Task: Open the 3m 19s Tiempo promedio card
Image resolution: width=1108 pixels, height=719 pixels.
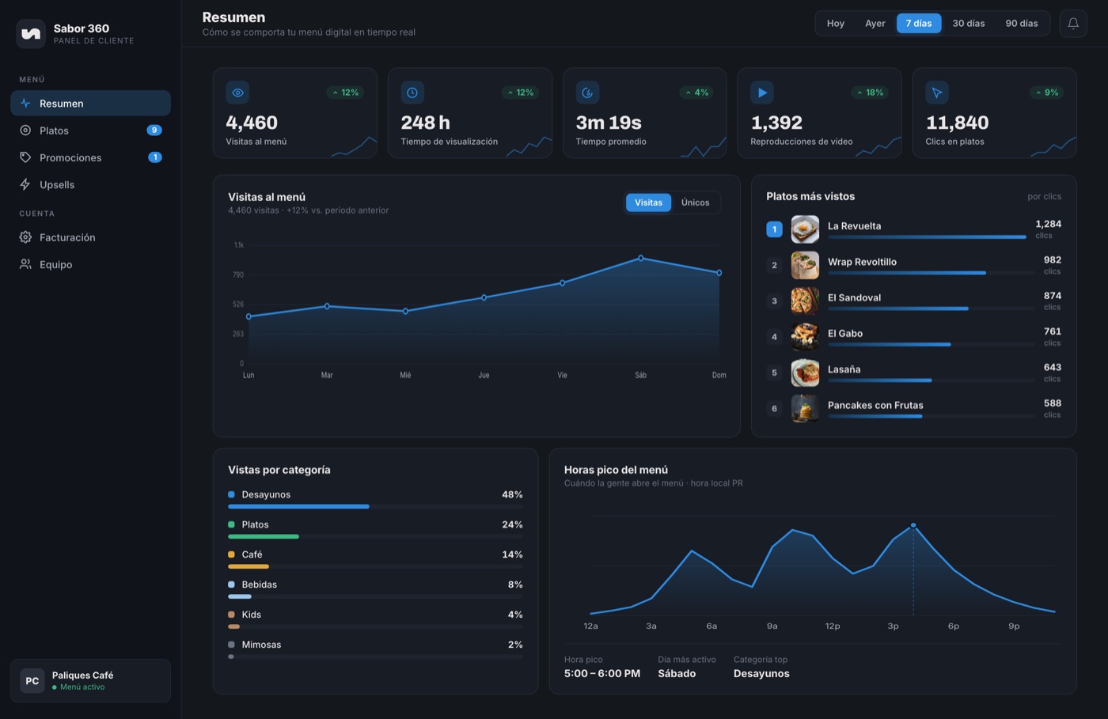Action: [645, 113]
